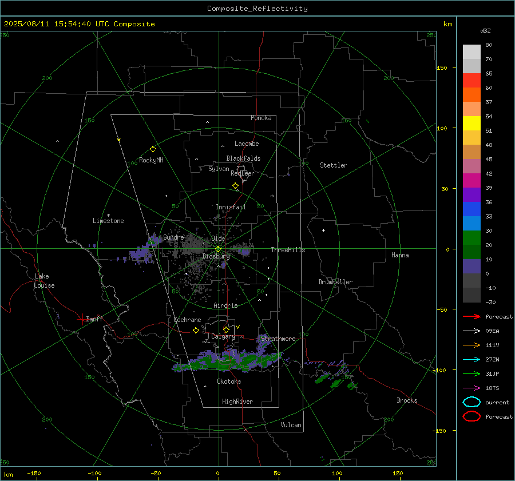
Task: Click the Lacombe city label
Action: click(x=247, y=144)
